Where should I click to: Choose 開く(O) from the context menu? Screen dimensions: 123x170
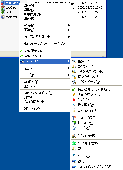45,5
